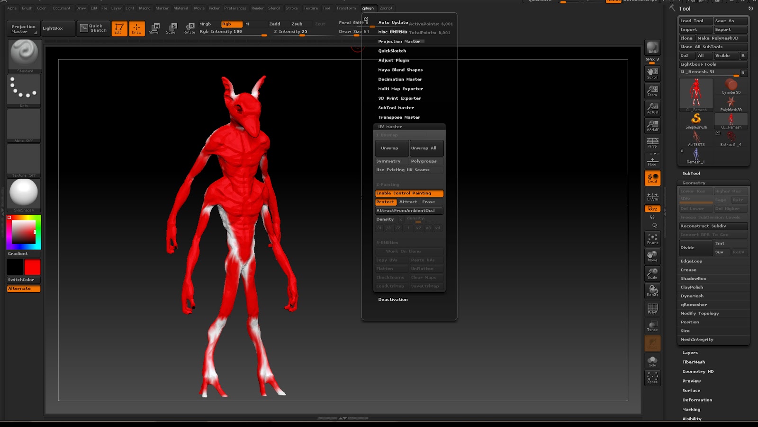Select the red main color swatch
The image size is (758, 427).
(32, 267)
